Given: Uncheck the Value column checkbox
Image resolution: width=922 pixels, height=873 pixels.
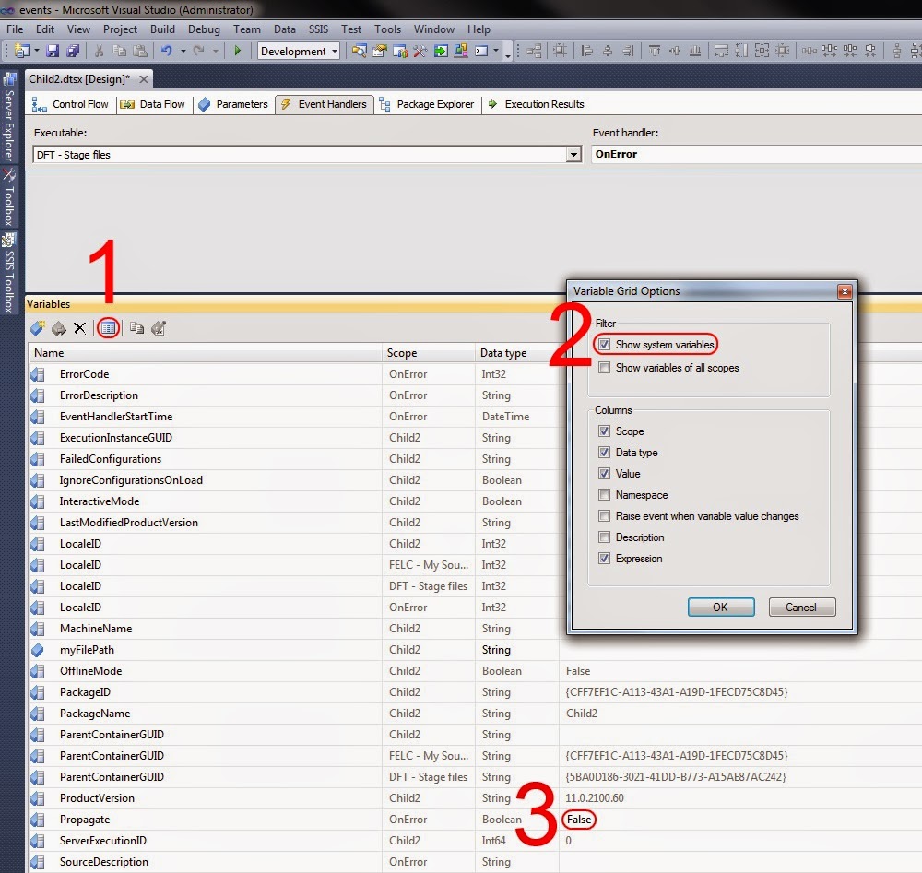Looking at the screenshot, I should pos(605,473).
